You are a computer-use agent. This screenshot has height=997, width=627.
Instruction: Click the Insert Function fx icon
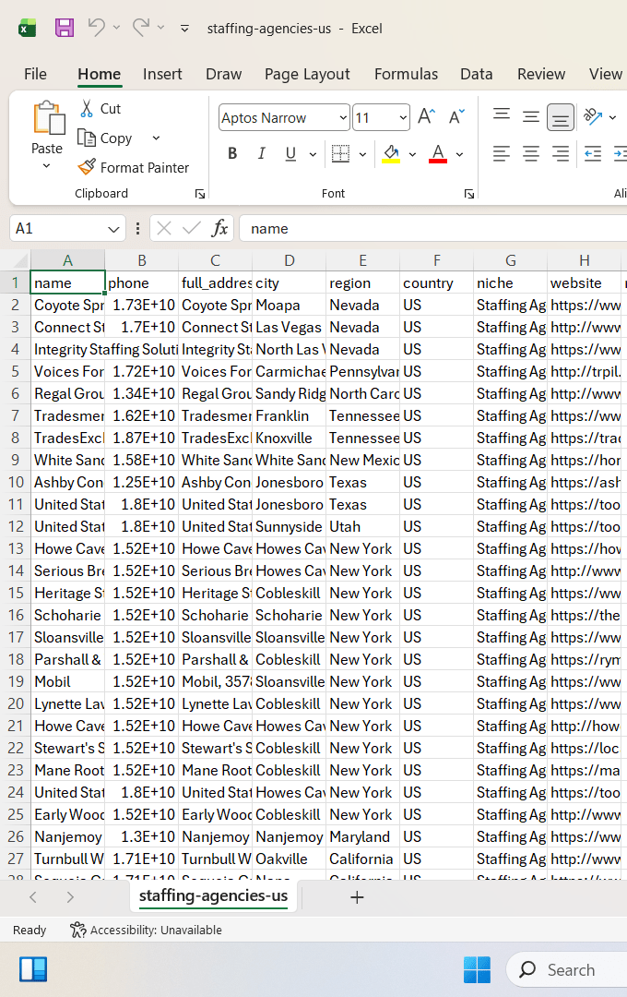pyautogui.click(x=219, y=228)
